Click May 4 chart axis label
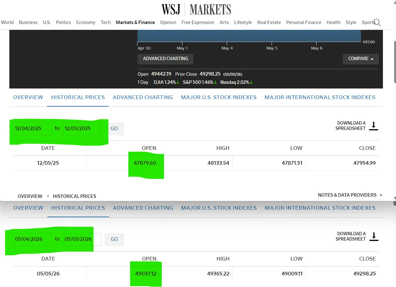This screenshot has height=287, width=396. point(227,48)
